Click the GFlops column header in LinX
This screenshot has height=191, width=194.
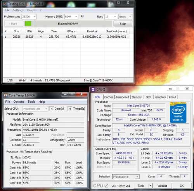pos(71,31)
